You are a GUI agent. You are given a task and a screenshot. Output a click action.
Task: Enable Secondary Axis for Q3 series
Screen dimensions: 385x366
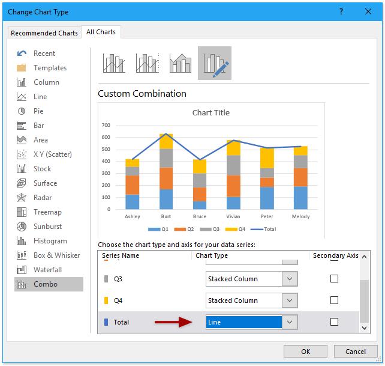[x=334, y=279]
